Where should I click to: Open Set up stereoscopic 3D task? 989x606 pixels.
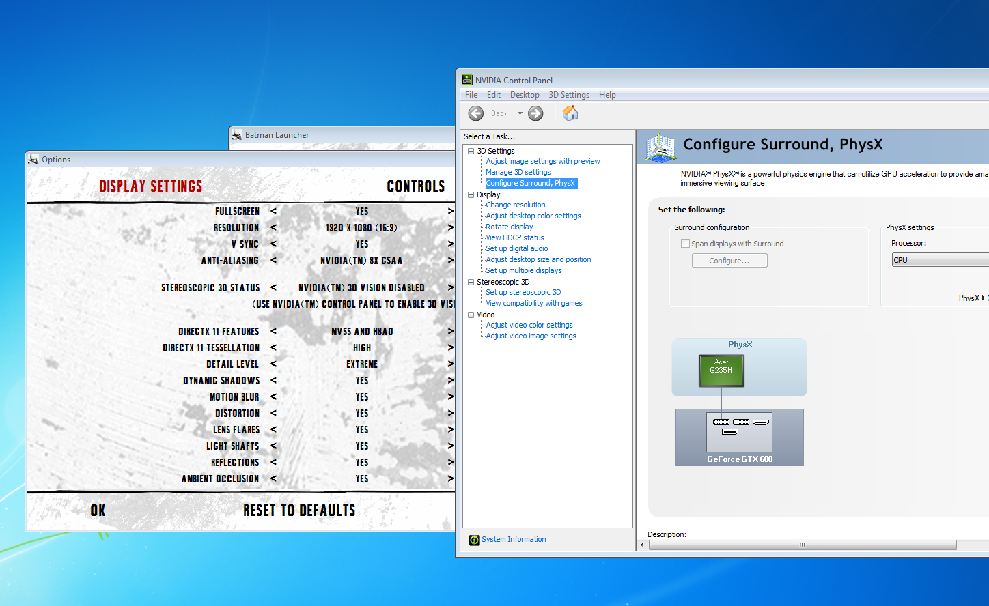coord(523,292)
